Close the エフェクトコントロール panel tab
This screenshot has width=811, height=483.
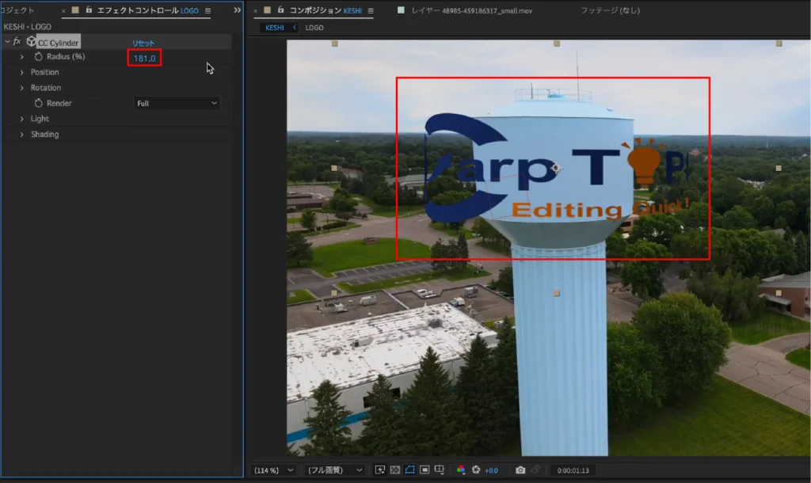coord(63,10)
